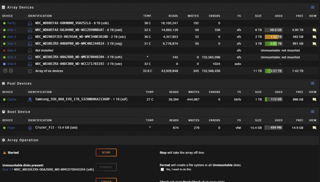Click Disk 2 1.52 TB usage bar
This screenshot has width=320, height=182.
click(x=274, y=37)
